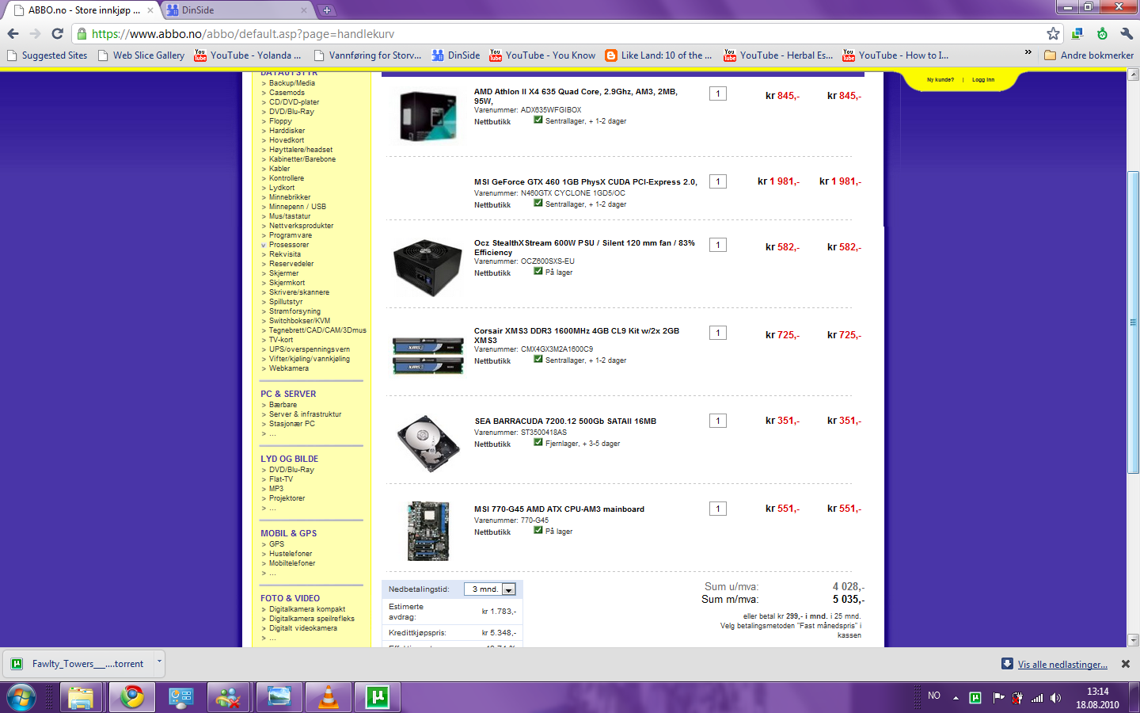Close the DinSide tab

304,10
